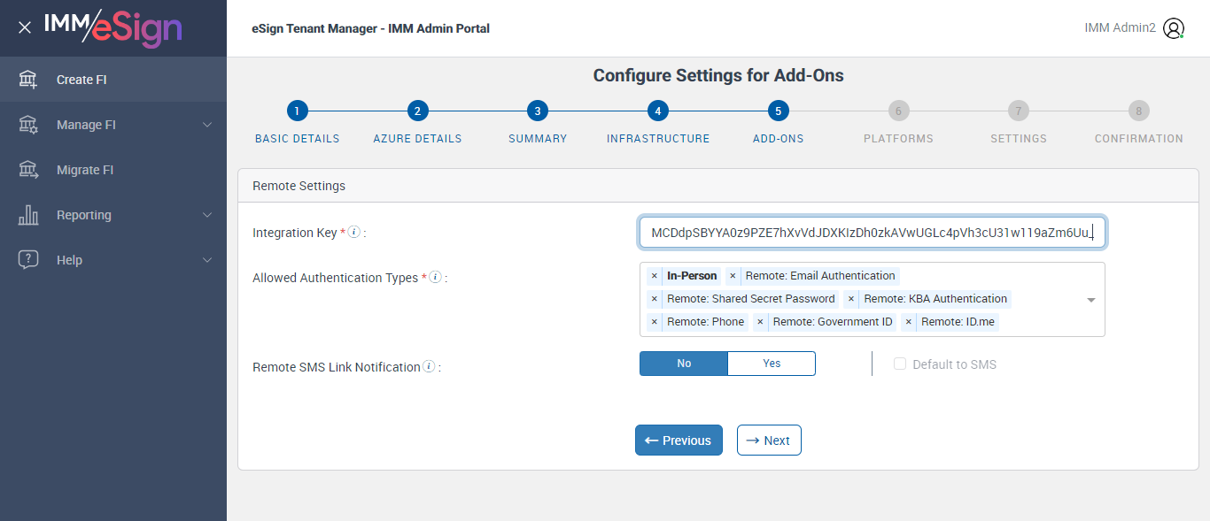This screenshot has height=521, width=1210.
Task: Click the Next button
Action: point(769,441)
